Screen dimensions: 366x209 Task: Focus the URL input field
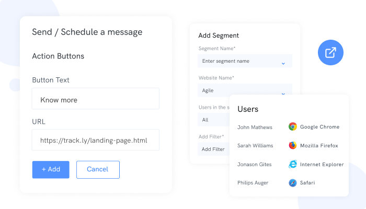pos(95,141)
